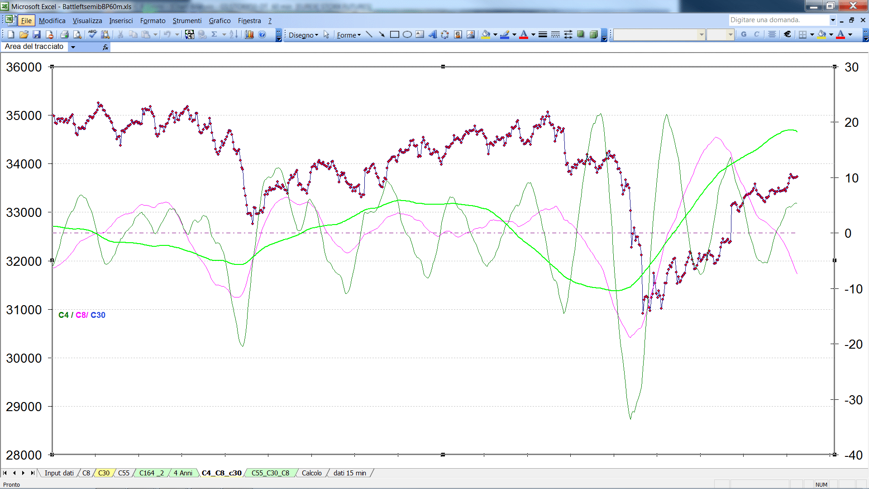Apply the drawing Fill Color bucket
The width and height of the screenshot is (869, 489).
click(x=486, y=34)
